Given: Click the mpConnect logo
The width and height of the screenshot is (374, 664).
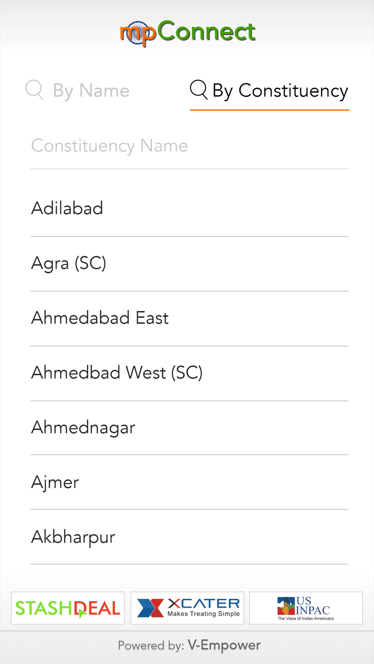Looking at the screenshot, I should pos(187,33).
